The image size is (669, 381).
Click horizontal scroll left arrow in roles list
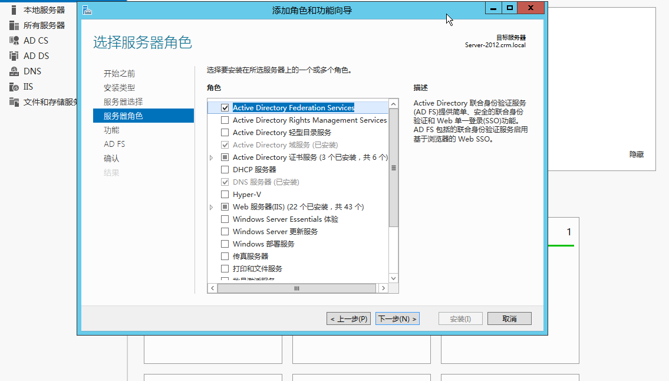click(x=212, y=288)
